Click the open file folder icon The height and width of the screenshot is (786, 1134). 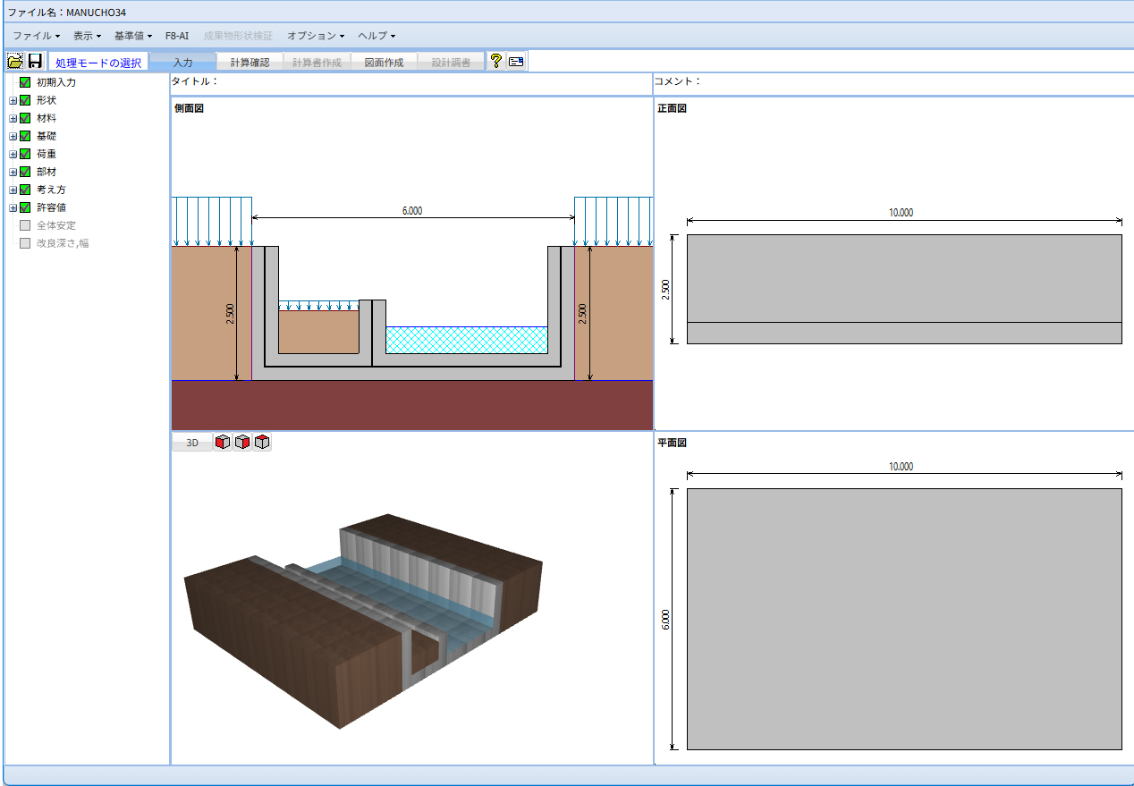15,61
